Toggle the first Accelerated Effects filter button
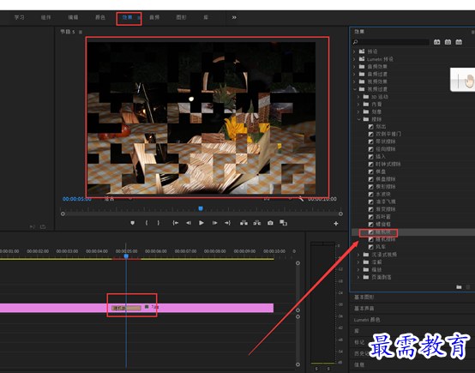Image resolution: width=475 pixels, height=373 pixels. pos(436,42)
